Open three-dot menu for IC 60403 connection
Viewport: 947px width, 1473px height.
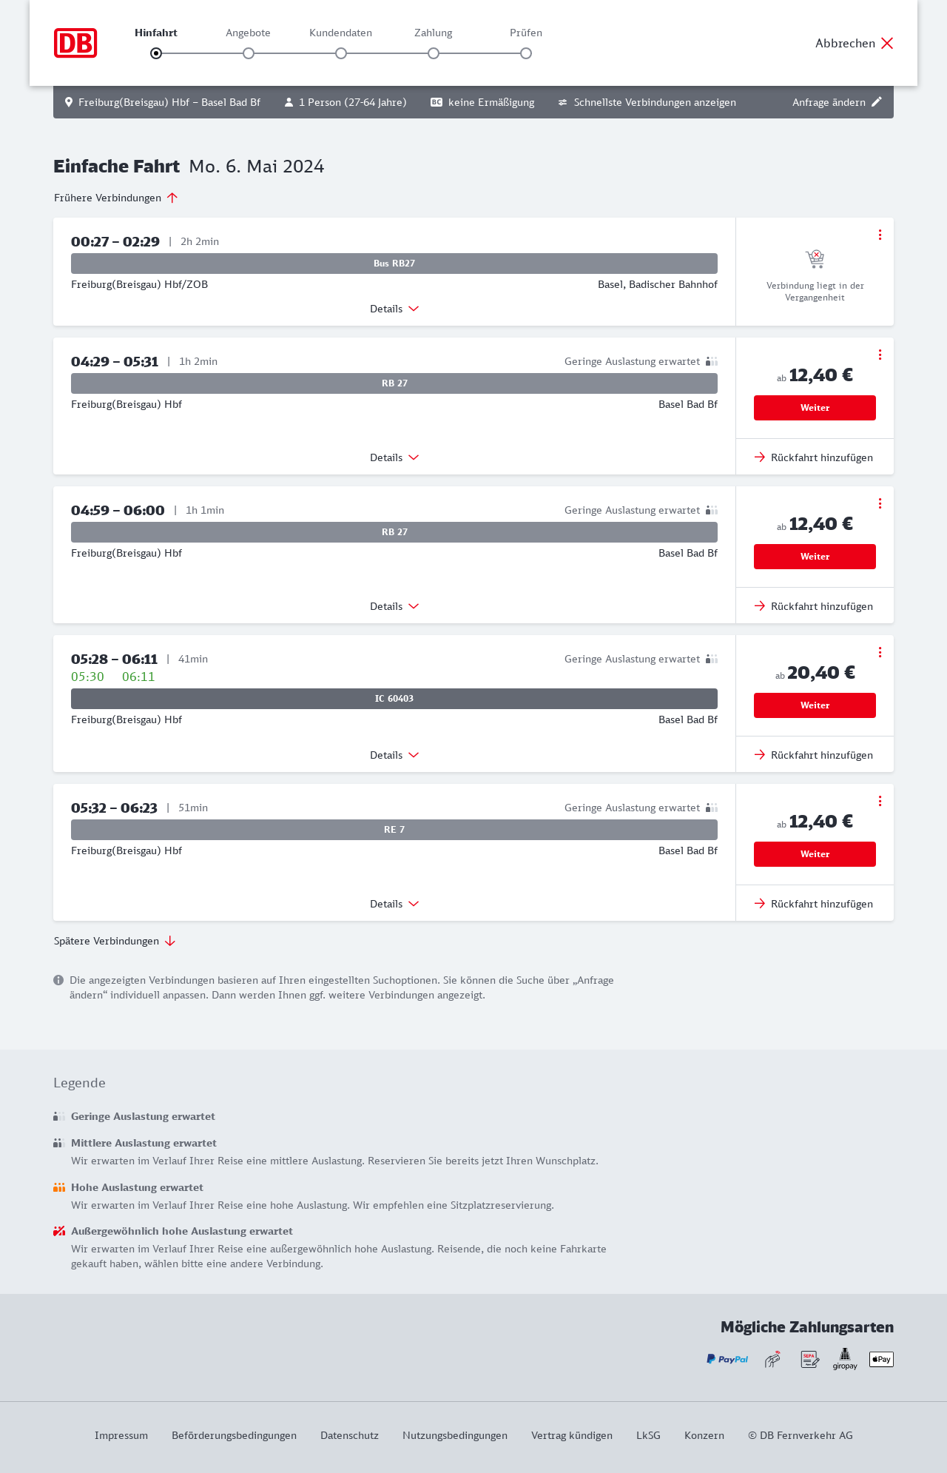(x=880, y=652)
